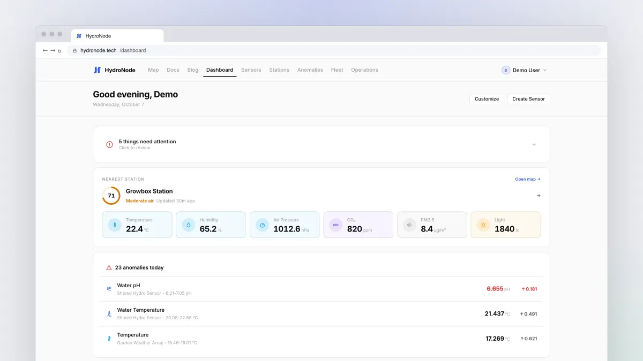The image size is (643, 361).
Task: Click Garden Weather Array range subtitle
Action: point(157,343)
